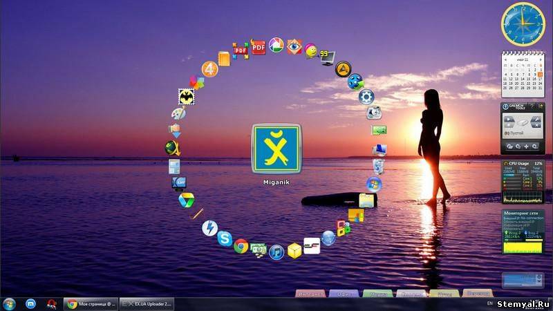
Task: Launch Picasa from the circle dock
Action: [276, 45]
